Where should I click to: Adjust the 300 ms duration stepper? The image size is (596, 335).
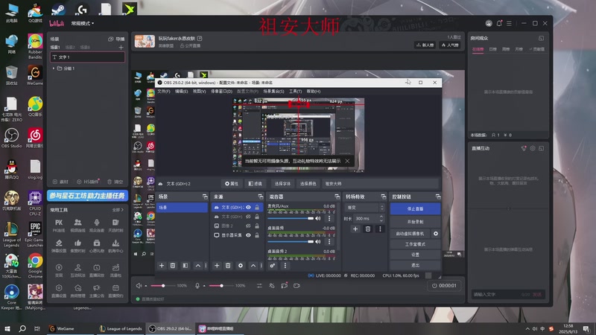(381, 218)
